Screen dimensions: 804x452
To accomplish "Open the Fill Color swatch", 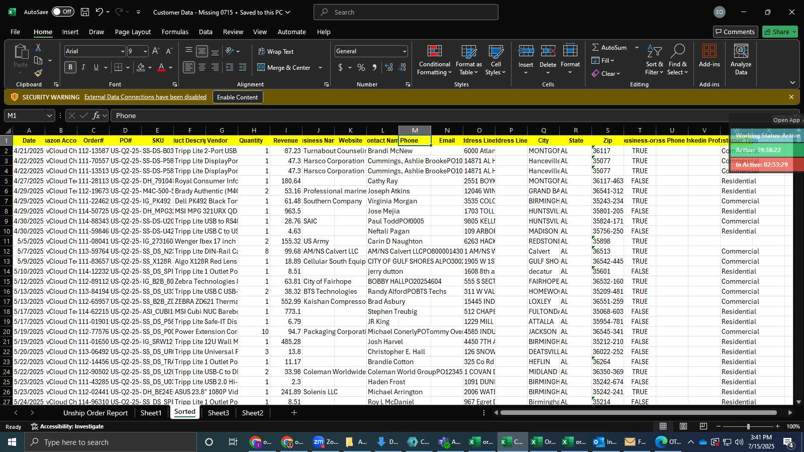I will (141, 67).
